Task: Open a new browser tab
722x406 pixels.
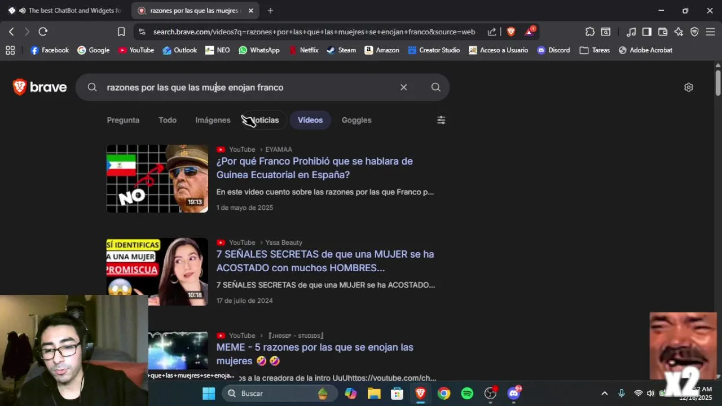Action: [x=270, y=11]
